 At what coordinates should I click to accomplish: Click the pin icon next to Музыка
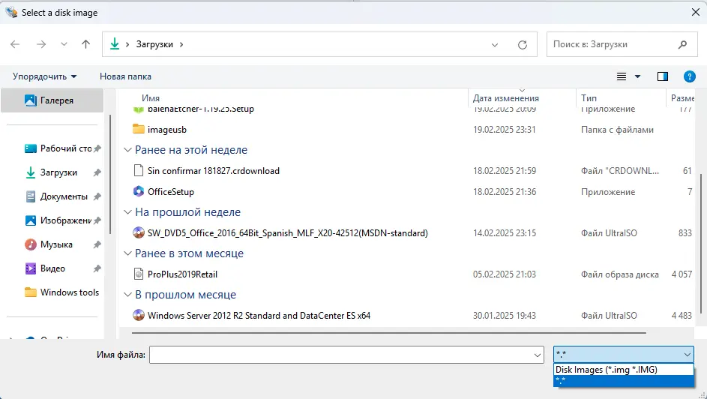click(97, 244)
